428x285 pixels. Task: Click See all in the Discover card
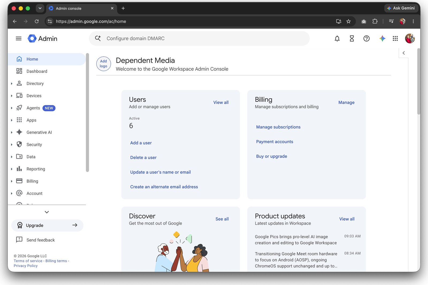click(x=222, y=219)
